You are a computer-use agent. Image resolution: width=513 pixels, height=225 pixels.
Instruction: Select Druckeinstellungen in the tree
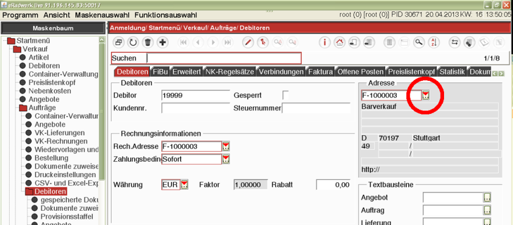click(x=65, y=175)
